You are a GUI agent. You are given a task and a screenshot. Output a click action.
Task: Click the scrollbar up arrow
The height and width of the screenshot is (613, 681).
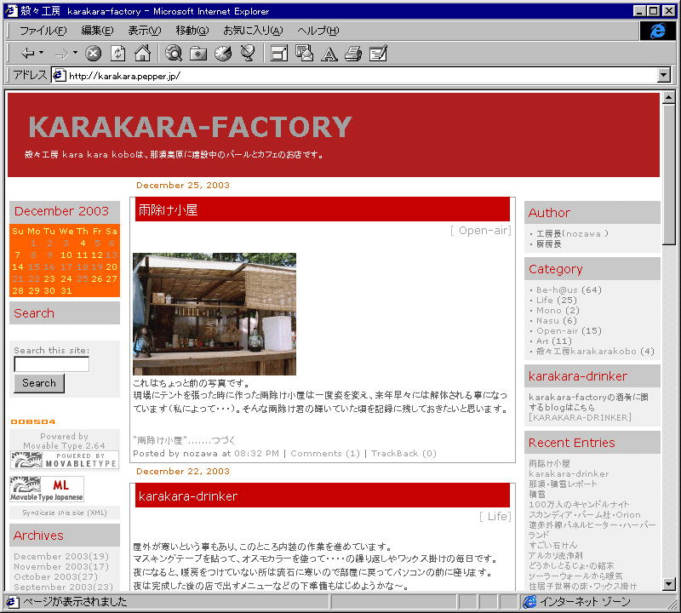tap(669, 97)
